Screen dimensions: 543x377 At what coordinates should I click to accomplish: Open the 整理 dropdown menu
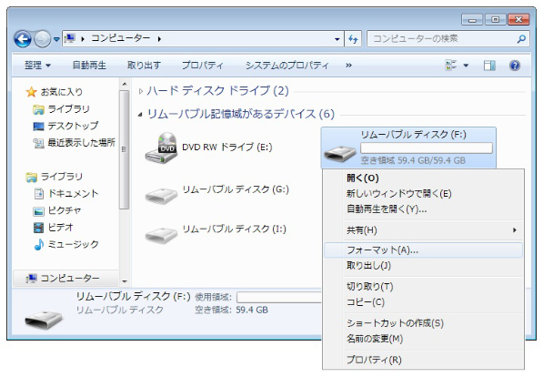(x=37, y=66)
